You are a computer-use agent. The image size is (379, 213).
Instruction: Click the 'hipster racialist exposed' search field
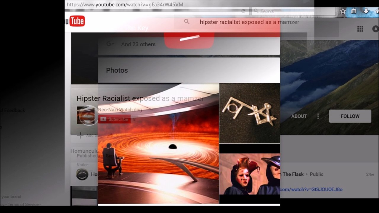249,22
